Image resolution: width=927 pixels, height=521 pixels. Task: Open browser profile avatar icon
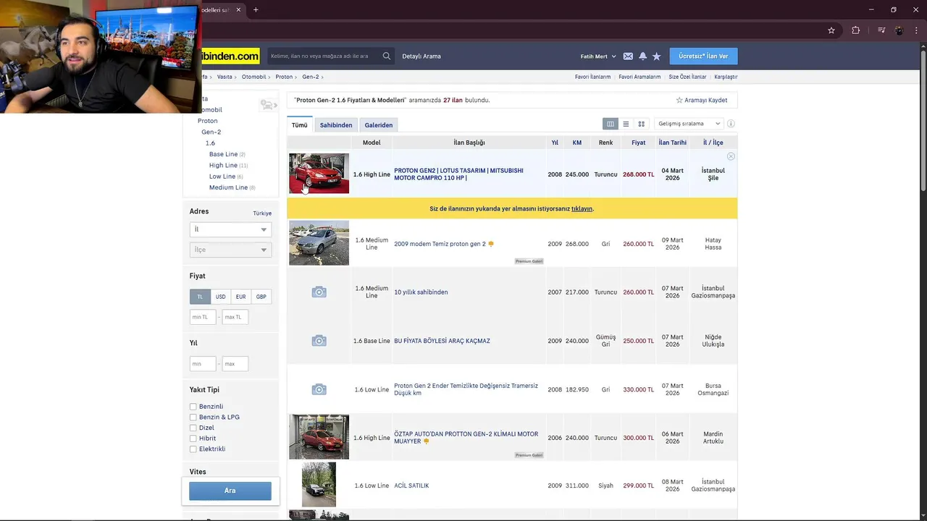(899, 30)
